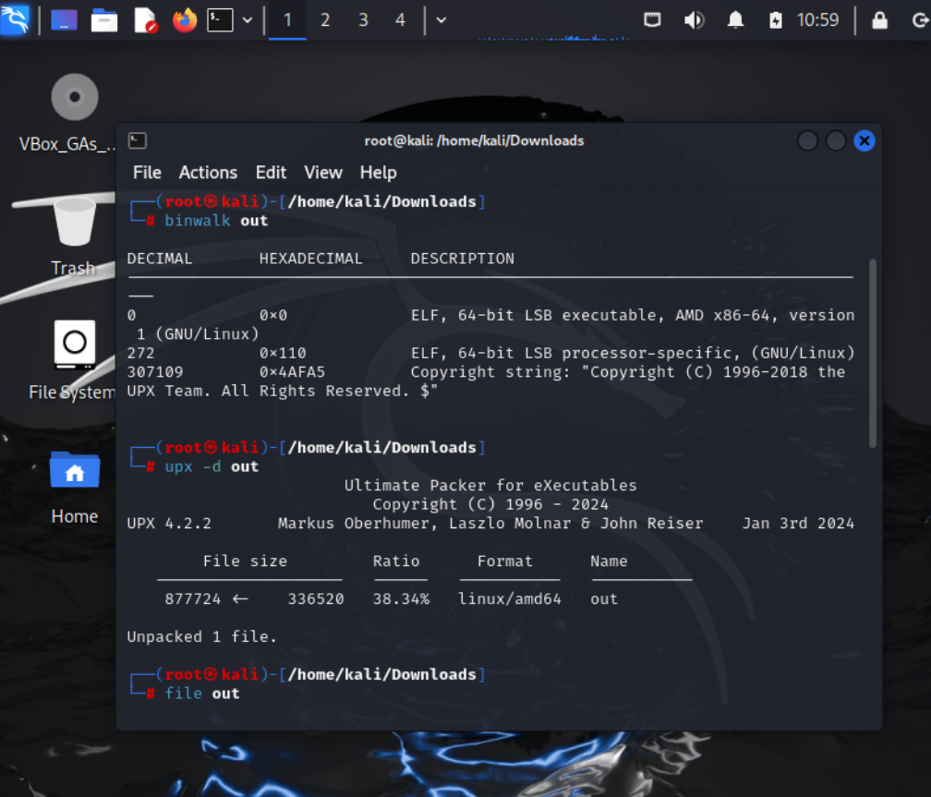Click the terminal's vertical scrollbar
Image resolution: width=931 pixels, height=797 pixels.
[873, 351]
